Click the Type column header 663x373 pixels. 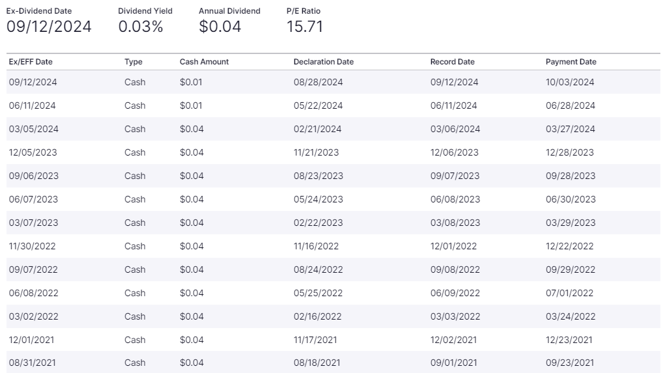tap(134, 62)
